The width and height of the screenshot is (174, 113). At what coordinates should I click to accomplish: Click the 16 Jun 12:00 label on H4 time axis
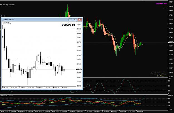(4, 111)
